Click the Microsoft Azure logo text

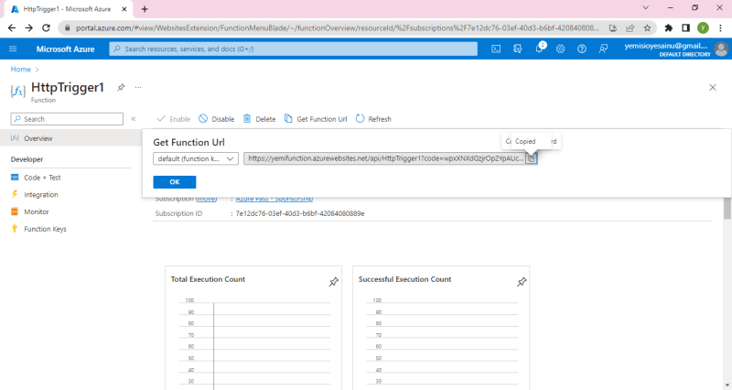[x=65, y=49]
